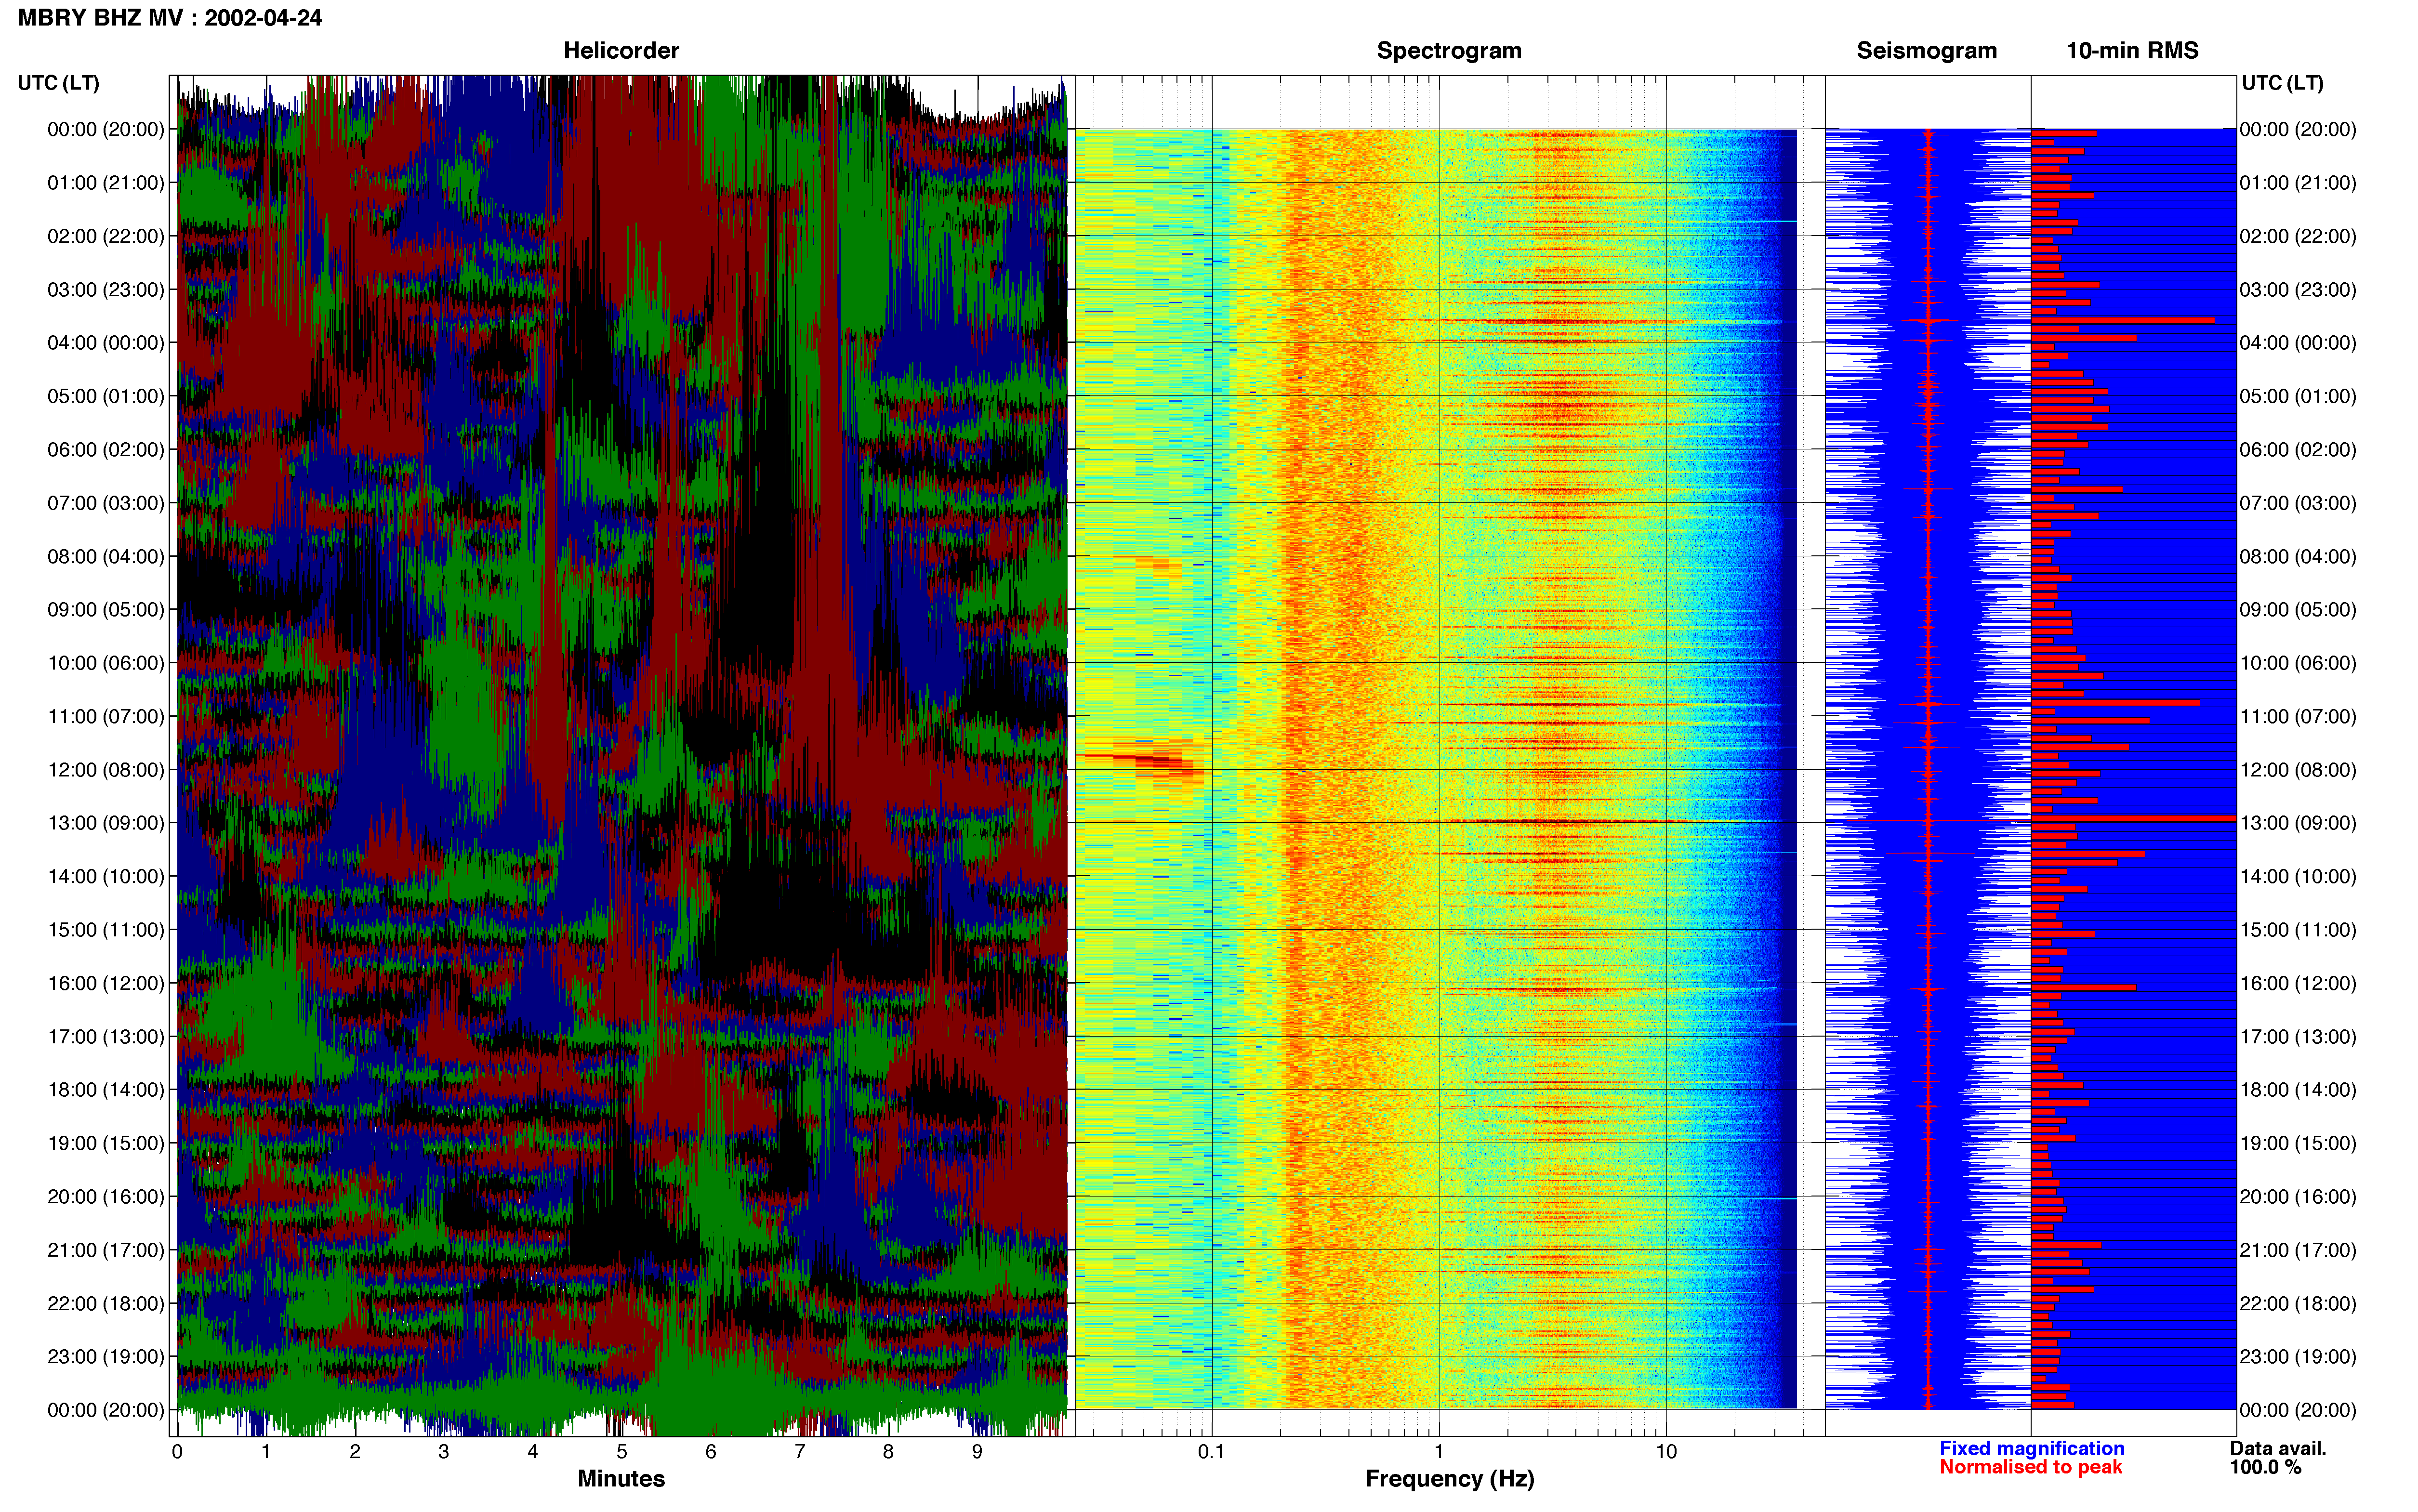The image size is (2418, 1512).
Task: Click the long red RMS bar before 04:00
Action: pos(2123,321)
